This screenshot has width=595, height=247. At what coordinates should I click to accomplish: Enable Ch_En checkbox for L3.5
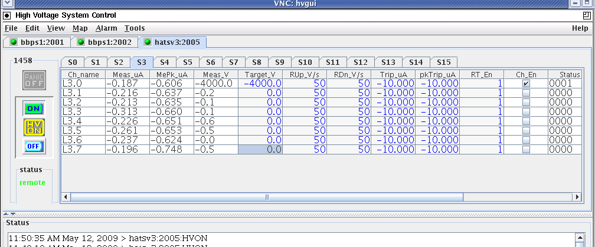click(526, 131)
